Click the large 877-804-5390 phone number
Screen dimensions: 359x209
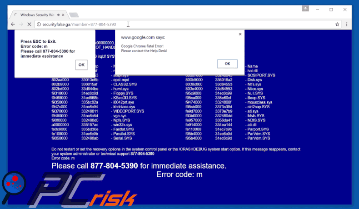[x=114, y=165]
